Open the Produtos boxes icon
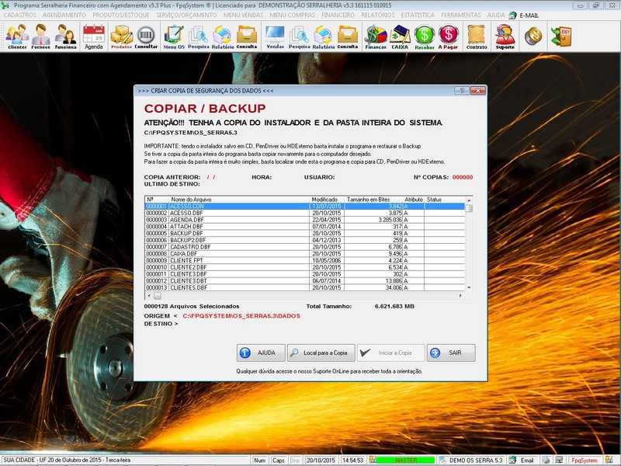This screenshot has height=466, width=621. point(121,37)
